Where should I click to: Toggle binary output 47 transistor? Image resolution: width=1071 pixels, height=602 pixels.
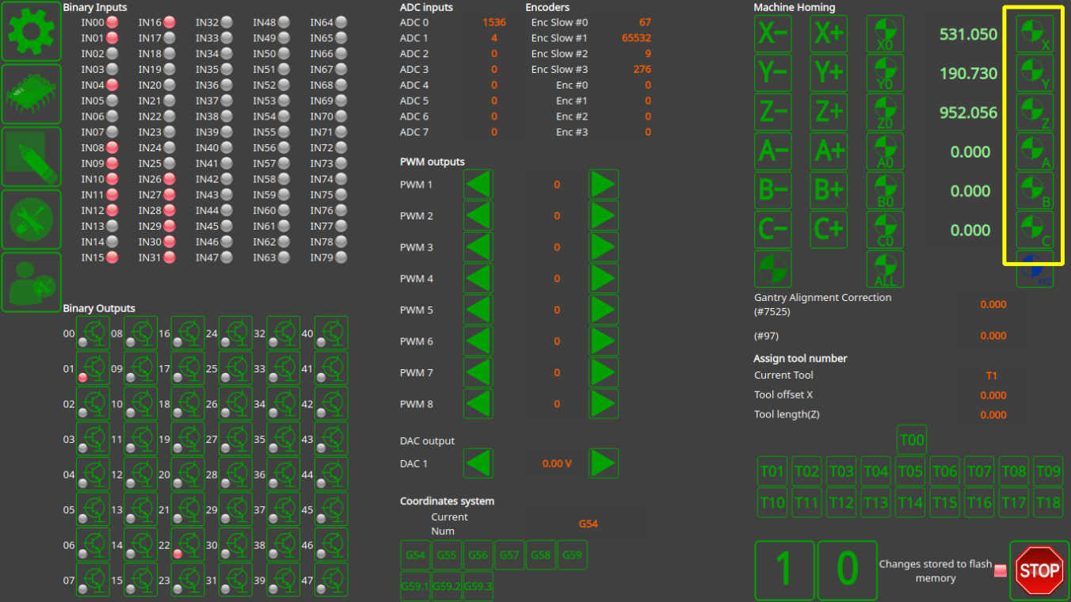coord(331,580)
